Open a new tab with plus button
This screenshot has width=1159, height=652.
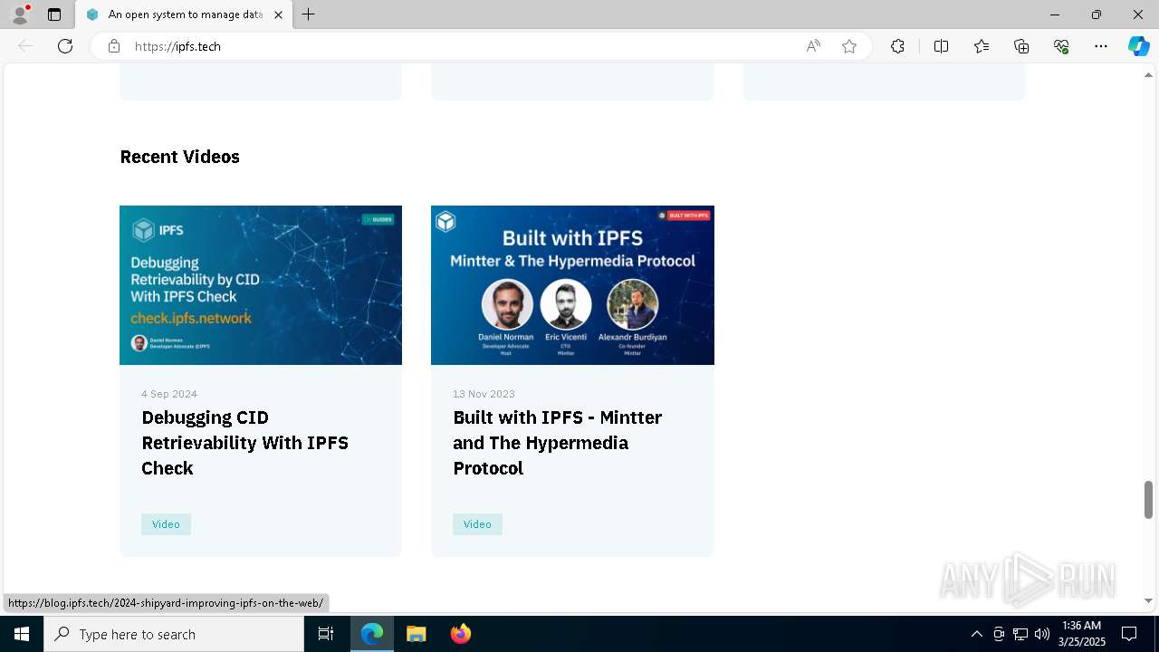point(309,14)
